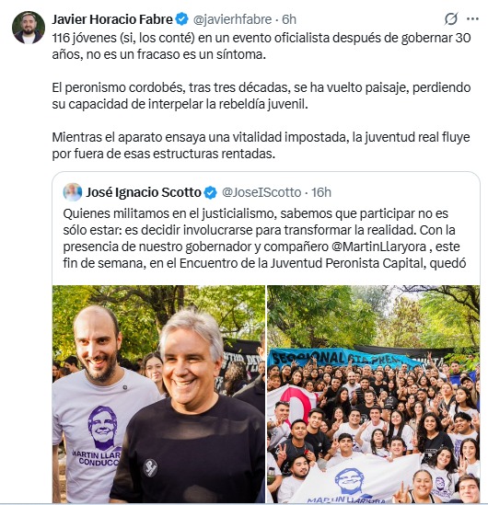Screen dimensions: 488x505
Task: Click the paragraph about 'vitalidad impostada'
Action: pyautogui.click(x=261, y=145)
